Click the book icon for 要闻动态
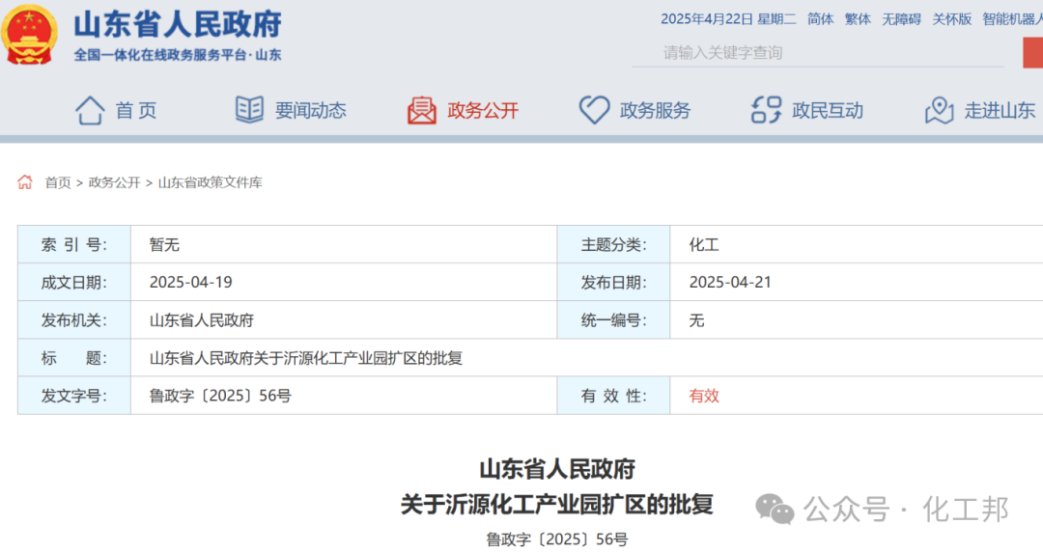 [249, 110]
